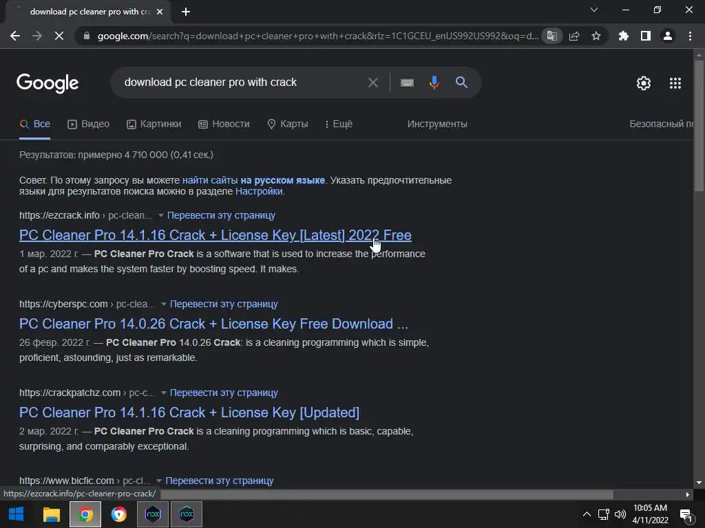Open the Настройки link in tip
Viewport: 705px width, 528px height.
click(259, 191)
